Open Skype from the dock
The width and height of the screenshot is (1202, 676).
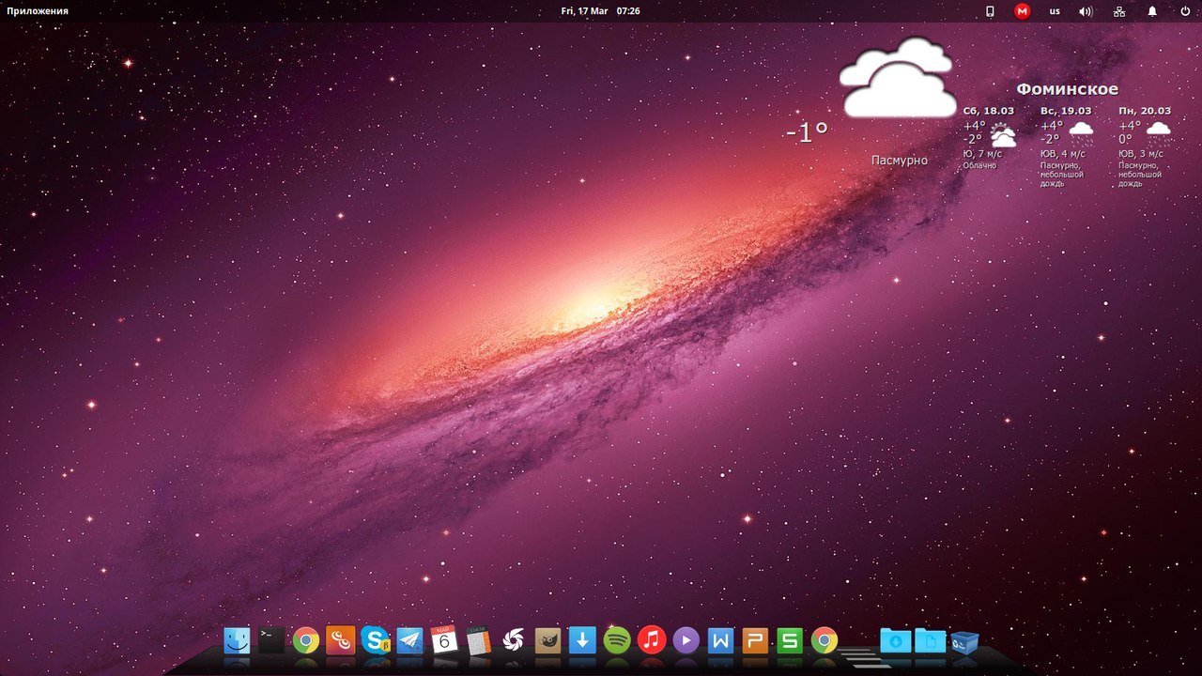(376, 640)
